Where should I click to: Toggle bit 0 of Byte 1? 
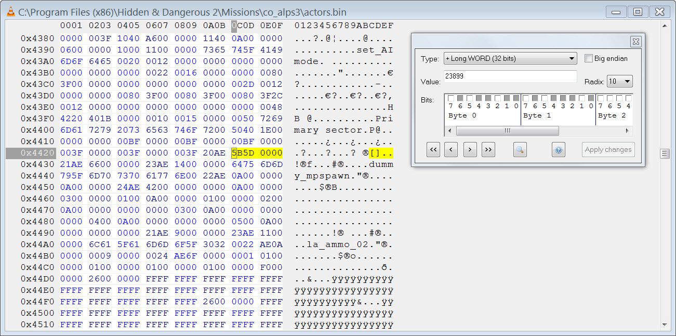click(x=591, y=98)
